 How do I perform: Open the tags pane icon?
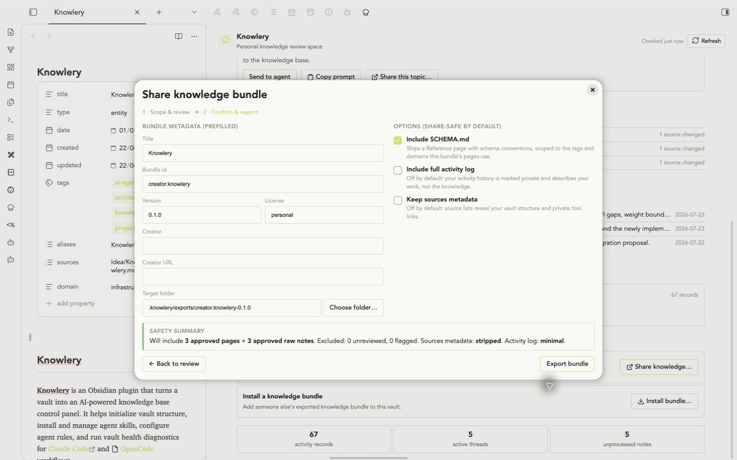254,12
